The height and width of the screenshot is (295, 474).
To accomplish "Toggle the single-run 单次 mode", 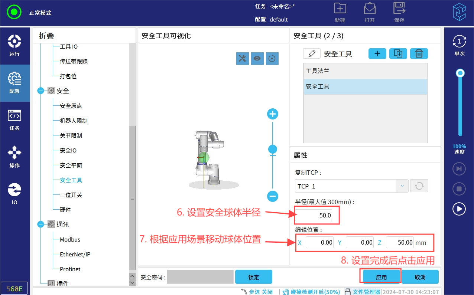I will pyautogui.click(x=459, y=45).
